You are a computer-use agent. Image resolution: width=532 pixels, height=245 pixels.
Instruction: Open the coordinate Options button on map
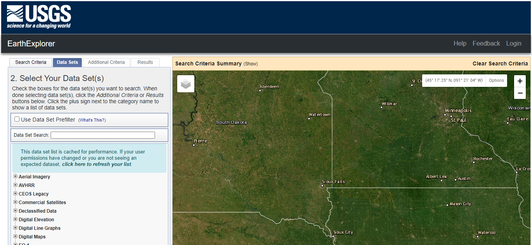point(496,80)
